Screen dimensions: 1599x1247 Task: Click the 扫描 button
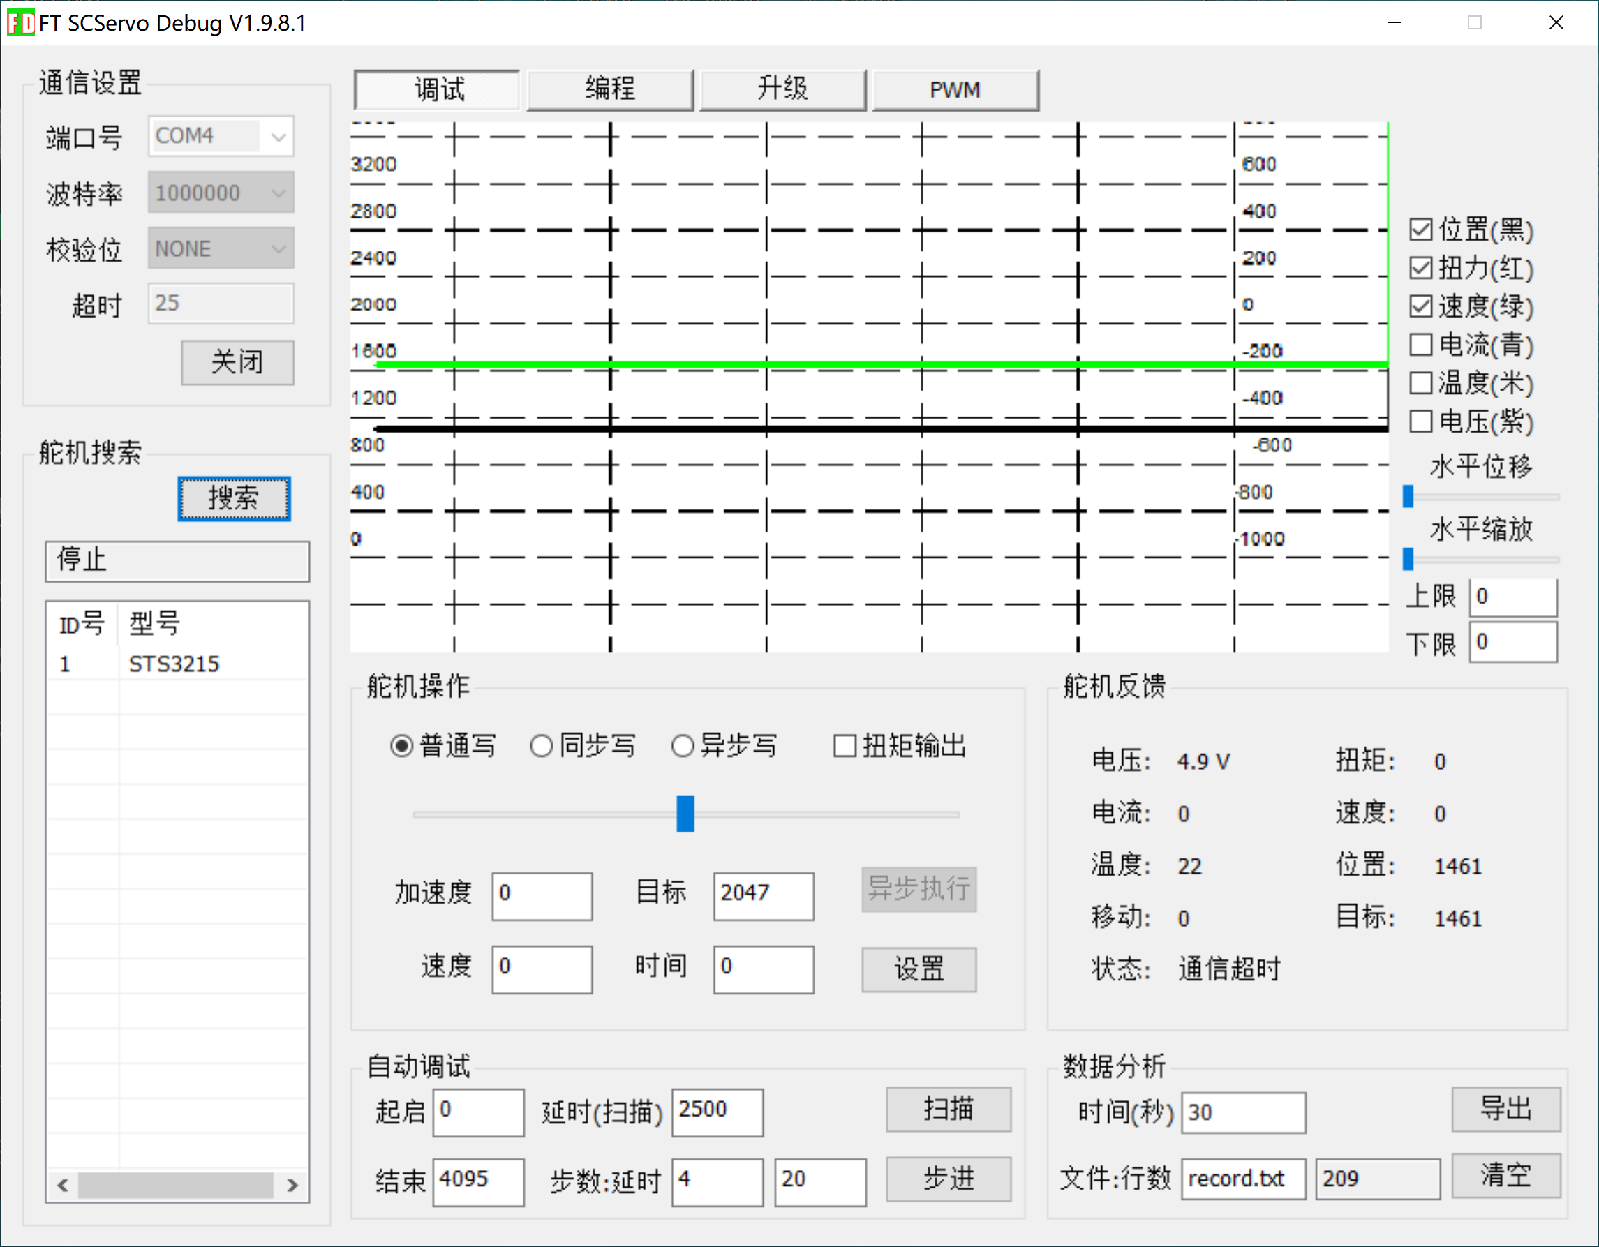[949, 1110]
